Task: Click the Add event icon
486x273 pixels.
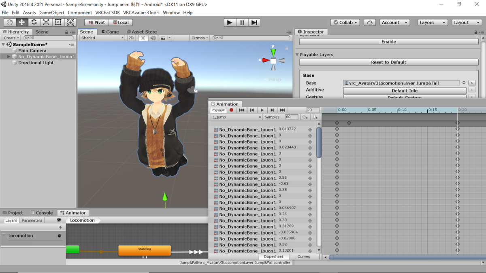Action: point(315,117)
